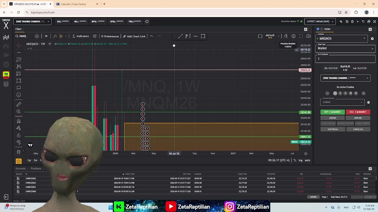Select the trend line drawing tool
Viewport: 378px width, 212px height.
(180, 36)
